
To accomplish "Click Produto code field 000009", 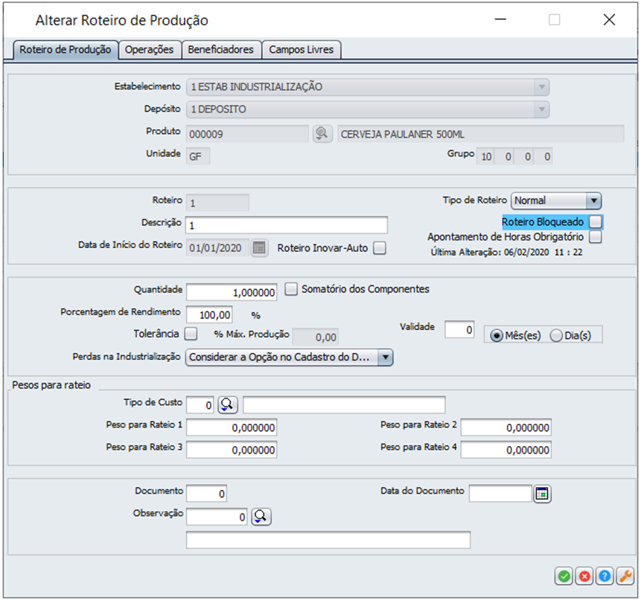I will tap(247, 134).
